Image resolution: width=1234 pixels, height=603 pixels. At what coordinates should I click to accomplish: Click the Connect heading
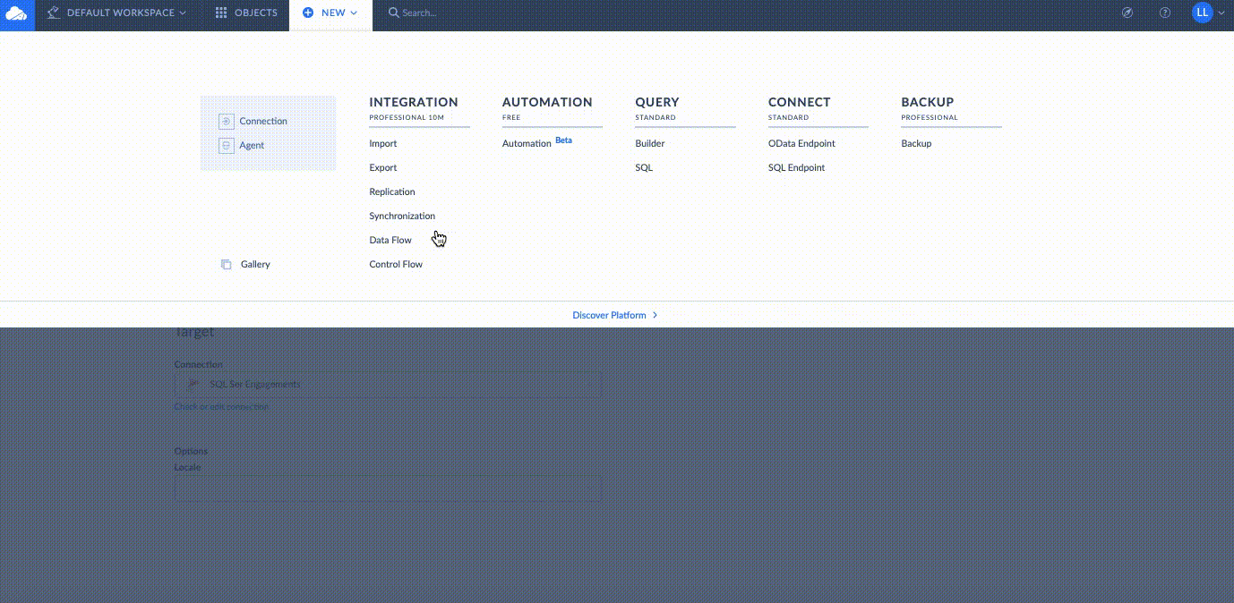tap(799, 102)
